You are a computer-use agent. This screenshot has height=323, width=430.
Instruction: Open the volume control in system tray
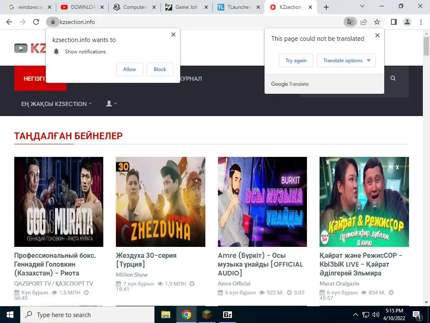[x=376, y=315]
